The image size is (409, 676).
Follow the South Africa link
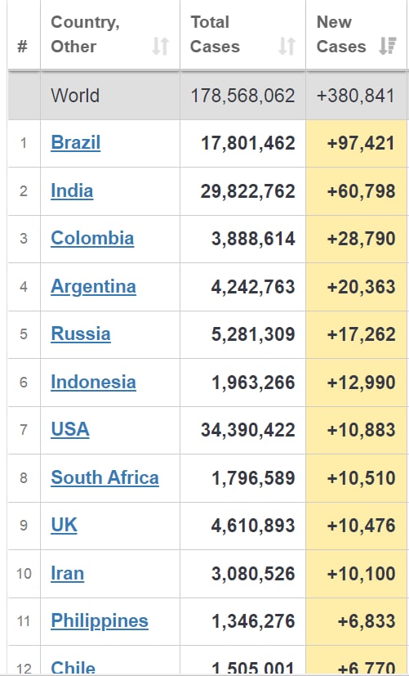(x=104, y=477)
